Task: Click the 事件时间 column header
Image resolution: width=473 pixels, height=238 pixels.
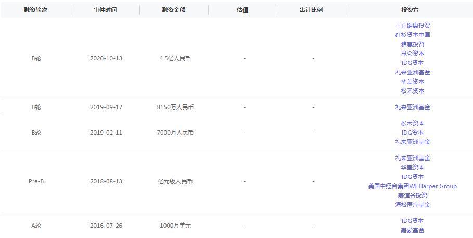Action: point(105,10)
